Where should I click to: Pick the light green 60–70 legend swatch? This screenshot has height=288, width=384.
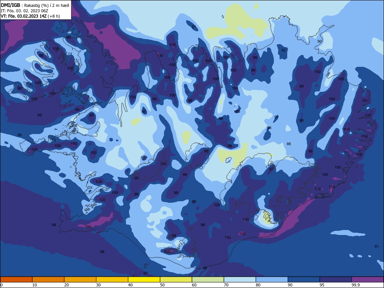[208, 280]
